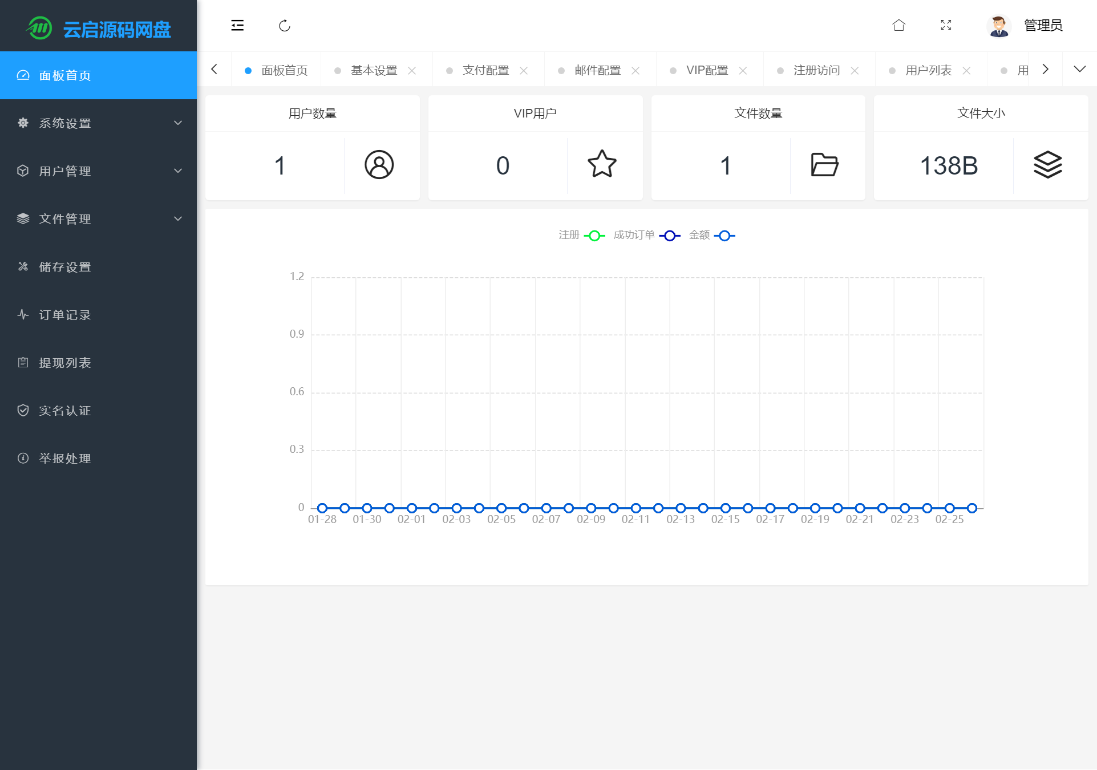Screen dimensions: 1097x770
Task: Click the star icon in VIP用户 card
Action: pyautogui.click(x=602, y=165)
